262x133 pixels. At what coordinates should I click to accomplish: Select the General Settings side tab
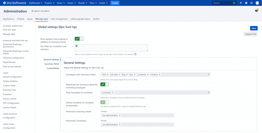[51, 59]
